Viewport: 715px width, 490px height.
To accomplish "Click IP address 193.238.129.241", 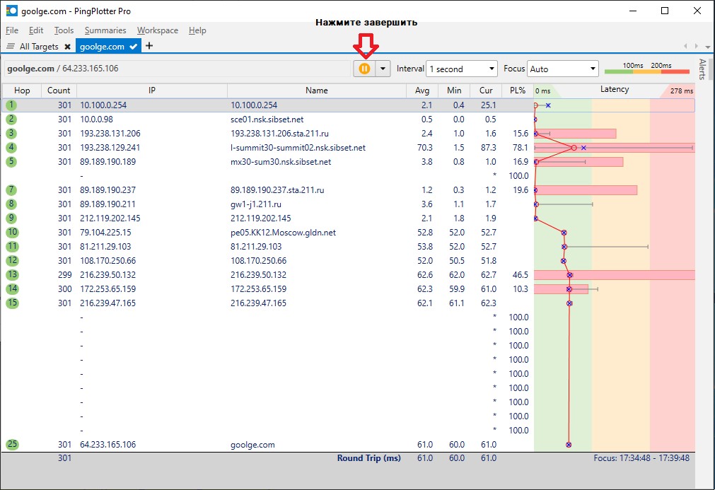I will click(110, 148).
